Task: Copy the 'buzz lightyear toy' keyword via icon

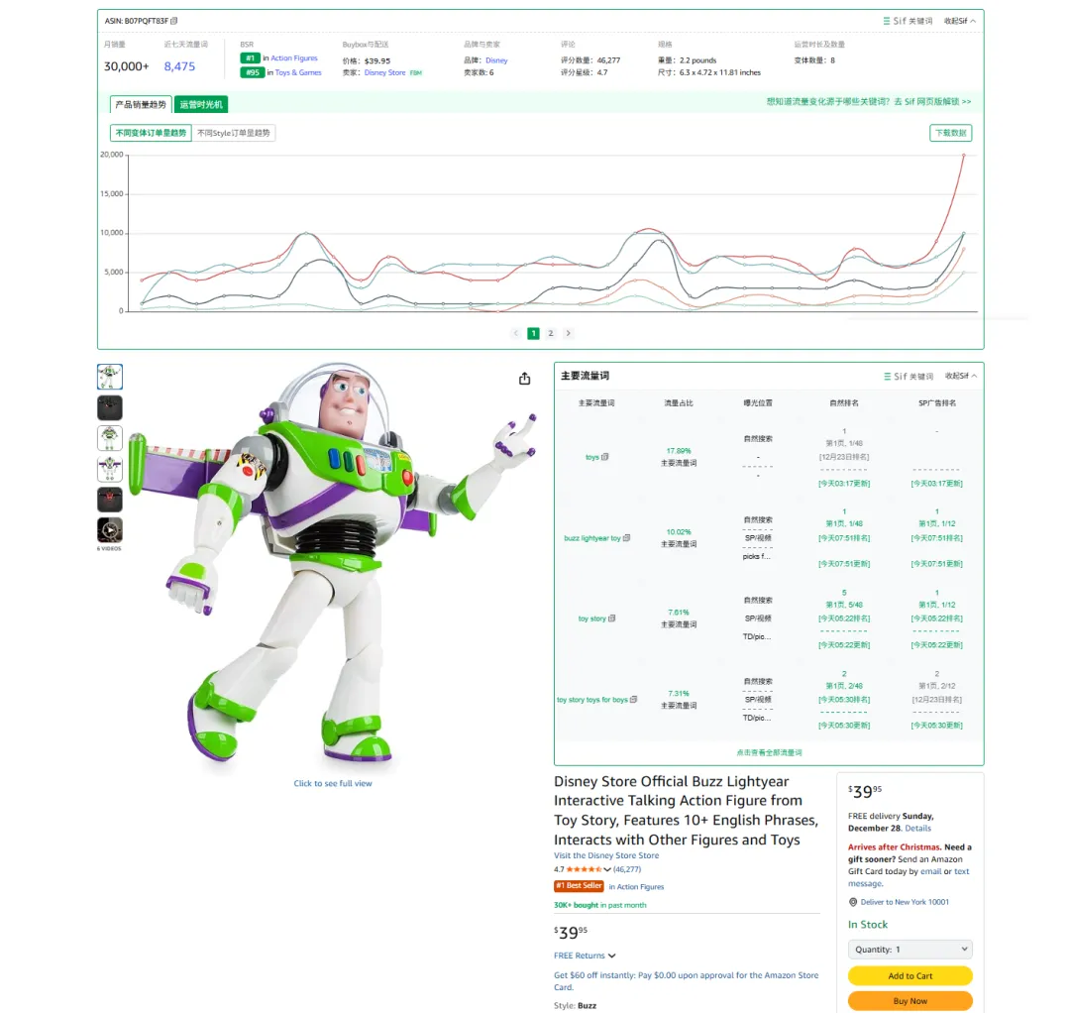Action: tap(627, 538)
